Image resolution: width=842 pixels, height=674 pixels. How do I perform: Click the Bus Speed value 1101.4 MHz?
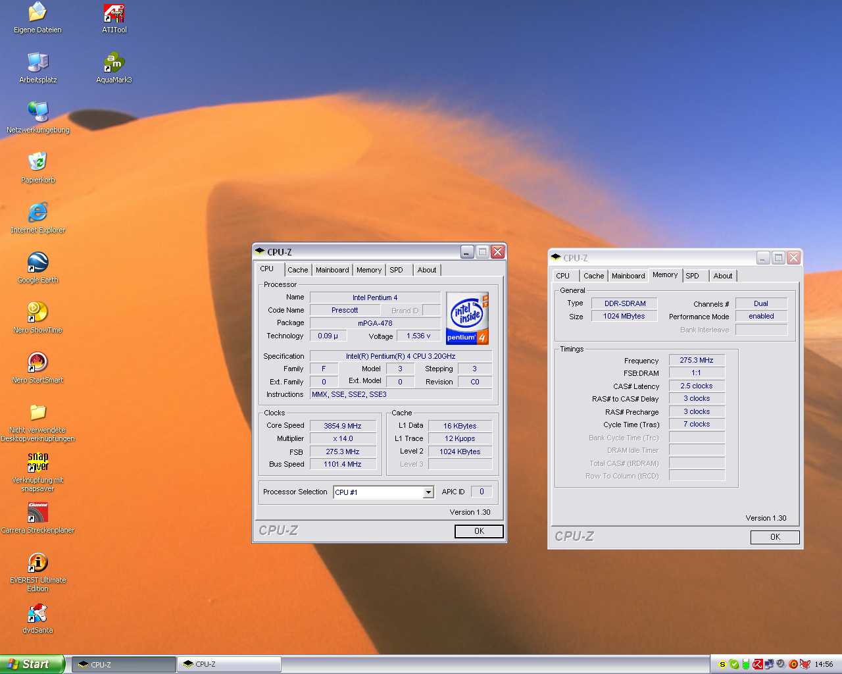(x=343, y=464)
